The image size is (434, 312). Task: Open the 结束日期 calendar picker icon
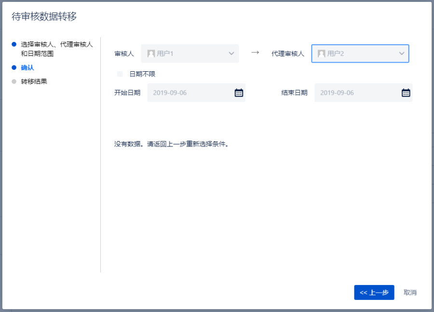406,93
